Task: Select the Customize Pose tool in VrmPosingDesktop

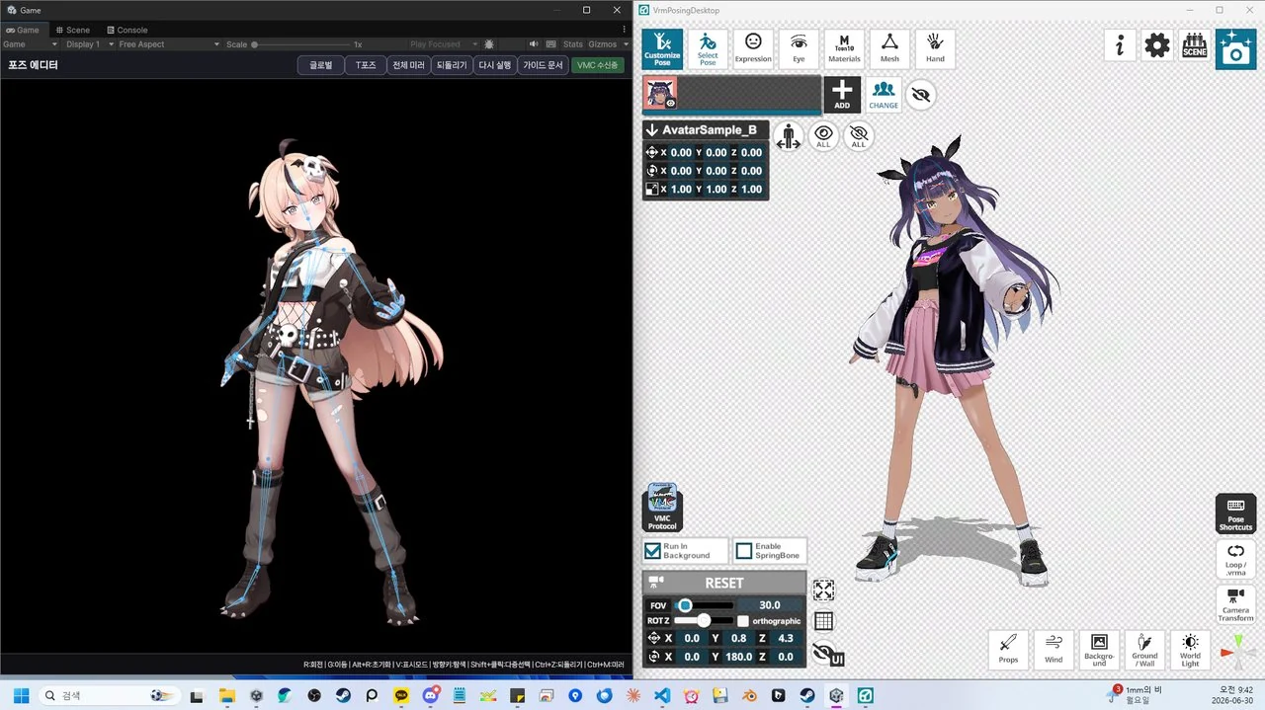Action: 662,48
